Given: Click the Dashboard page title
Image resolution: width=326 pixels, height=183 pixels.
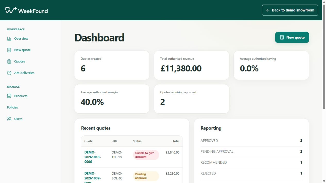Looking at the screenshot, I should 99,38.
